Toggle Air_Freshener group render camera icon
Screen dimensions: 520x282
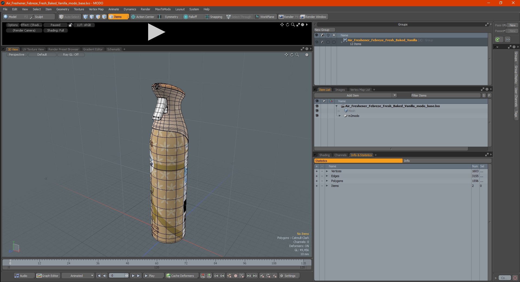pos(322,42)
